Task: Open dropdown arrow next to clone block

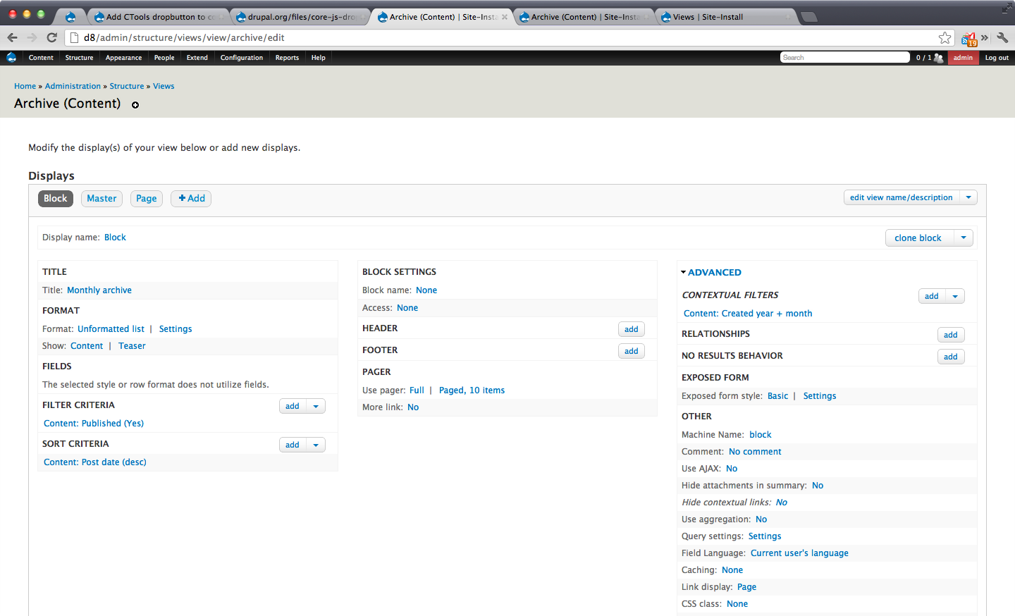Action: point(964,238)
